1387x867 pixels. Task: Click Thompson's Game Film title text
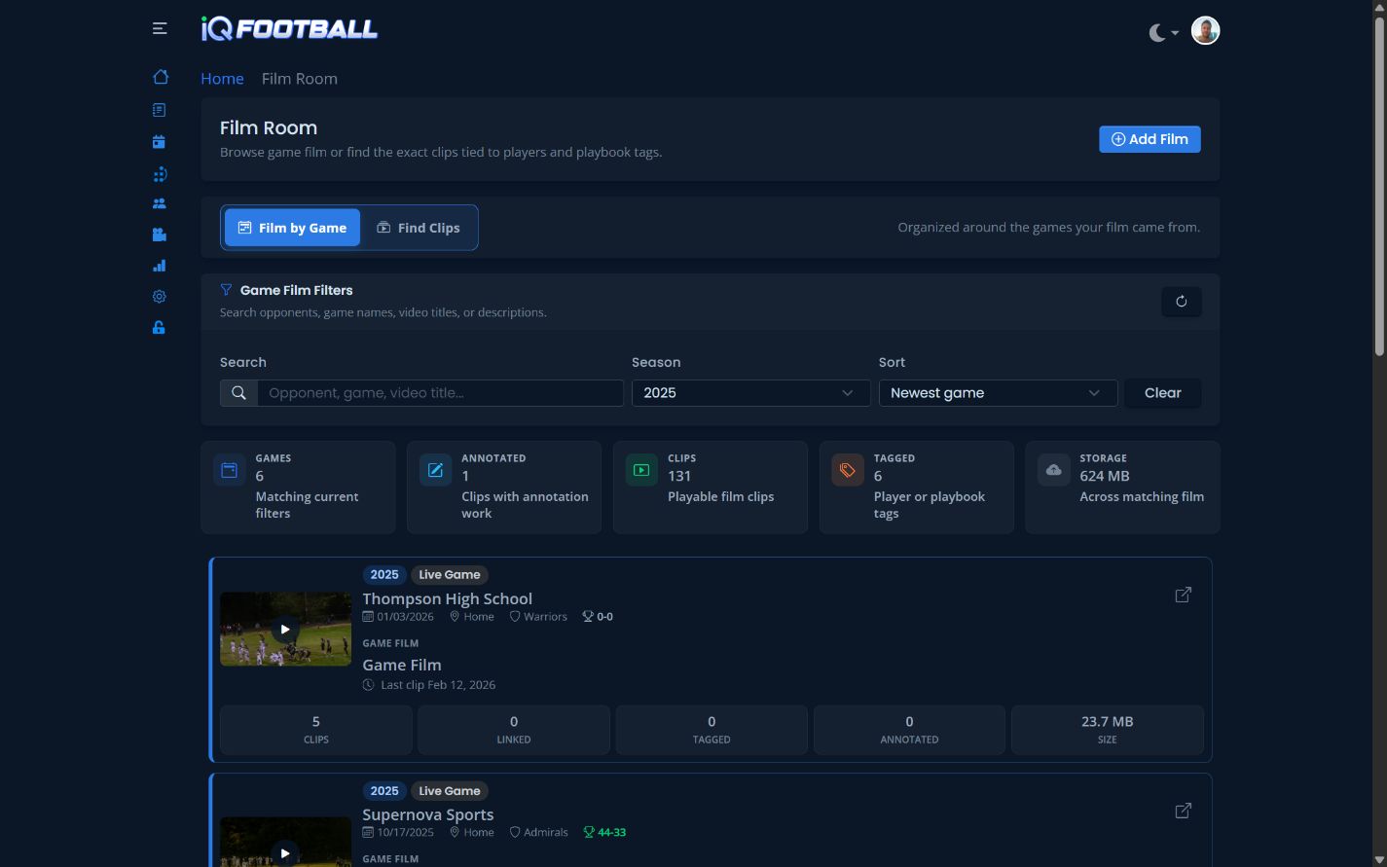pos(402,665)
